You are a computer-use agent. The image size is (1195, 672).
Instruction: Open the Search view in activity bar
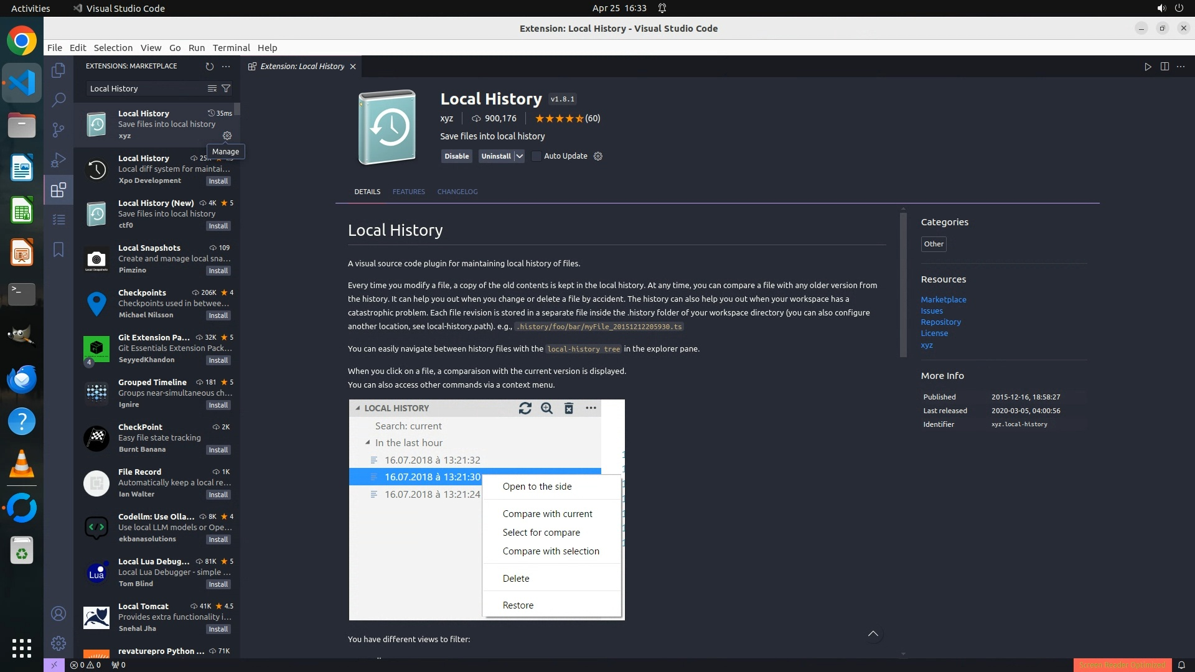pos(59,100)
